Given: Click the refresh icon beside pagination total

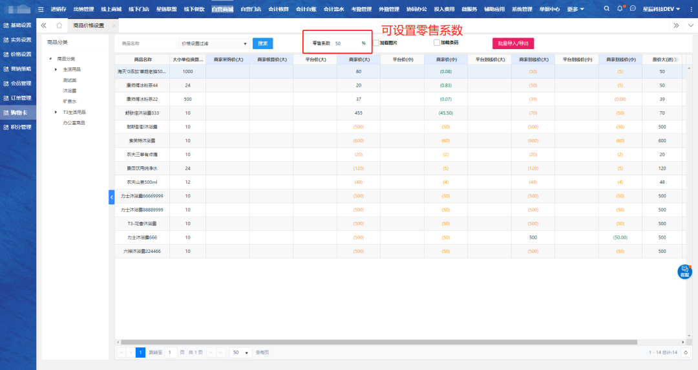Looking at the screenshot, I should point(686,353).
